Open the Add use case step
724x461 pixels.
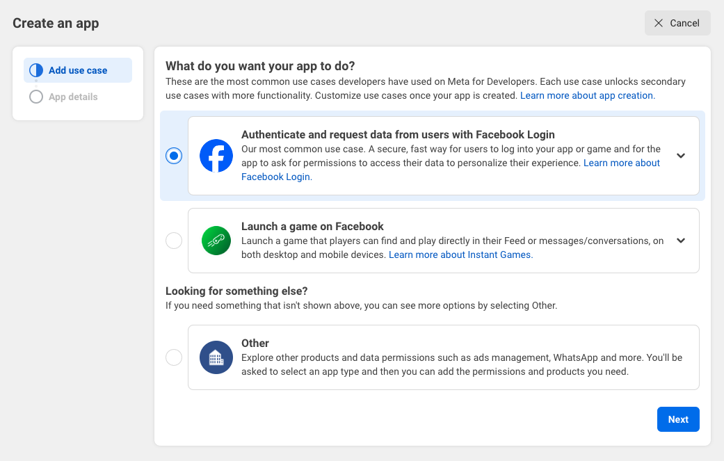77,70
